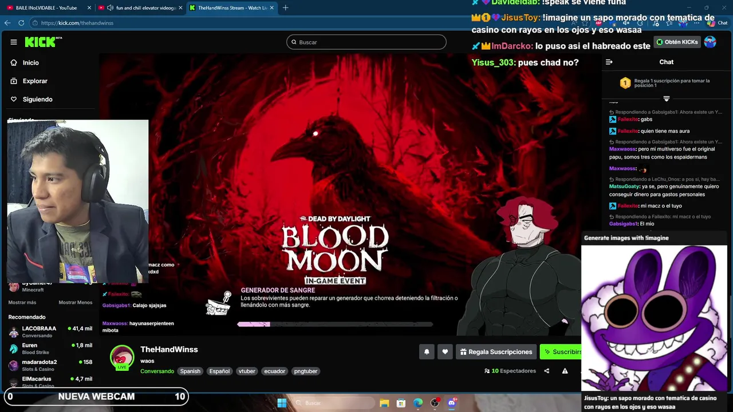Click the Kick logo
Image resolution: width=733 pixels, height=412 pixels.
pos(43,42)
